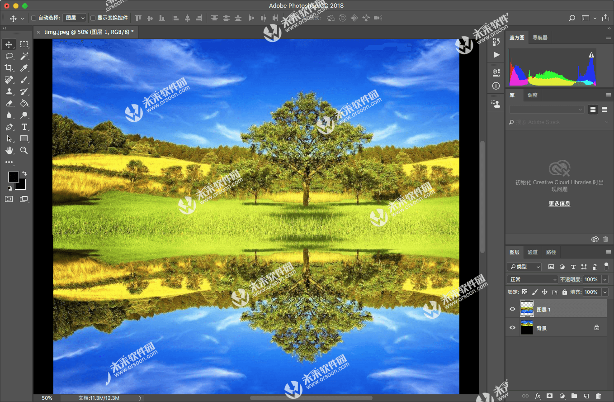Swap foreground and background colors
Viewport: 614px width, 402px height.
(24, 173)
